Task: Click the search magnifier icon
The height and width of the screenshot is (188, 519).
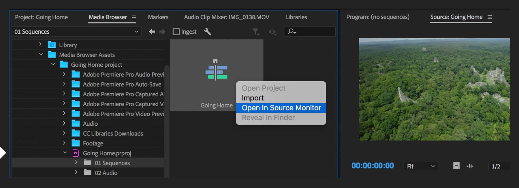Action: (x=292, y=31)
